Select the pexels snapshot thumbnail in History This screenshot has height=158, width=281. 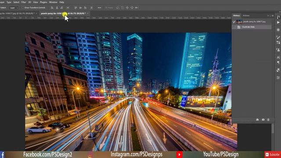pos(239,22)
